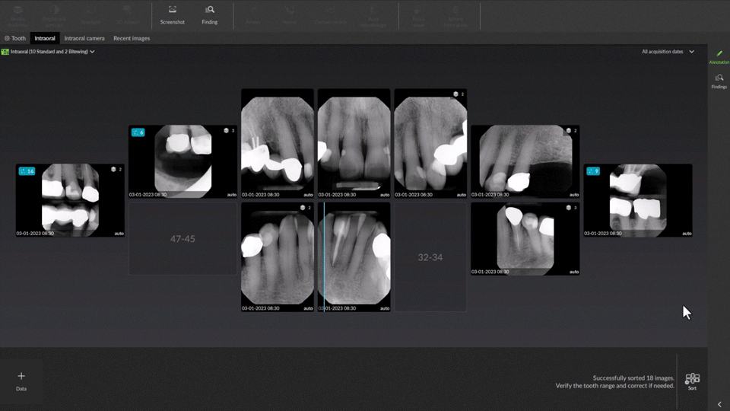Click the blue 16 badge on left bitewing
Viewport: 730px width, 411px height.
[x=27, y=171]
